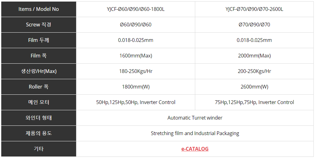
Task: Click the 생산량/Hr(Max) row header
Action: pos(39,71)
